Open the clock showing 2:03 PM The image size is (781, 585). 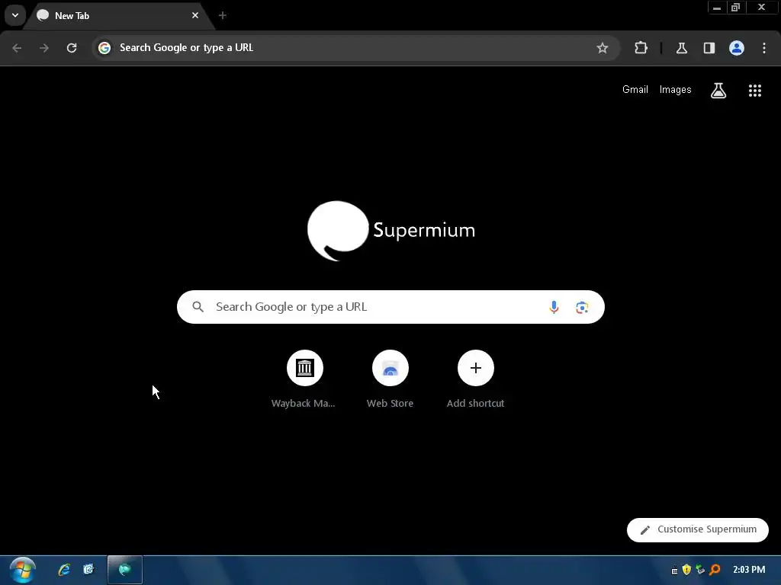pyautogui.click(x=749, y=570)
